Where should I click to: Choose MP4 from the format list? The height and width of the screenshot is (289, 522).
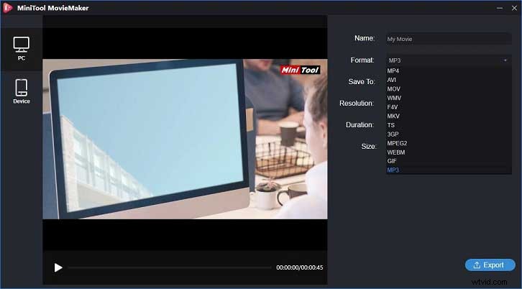(449, 71)
